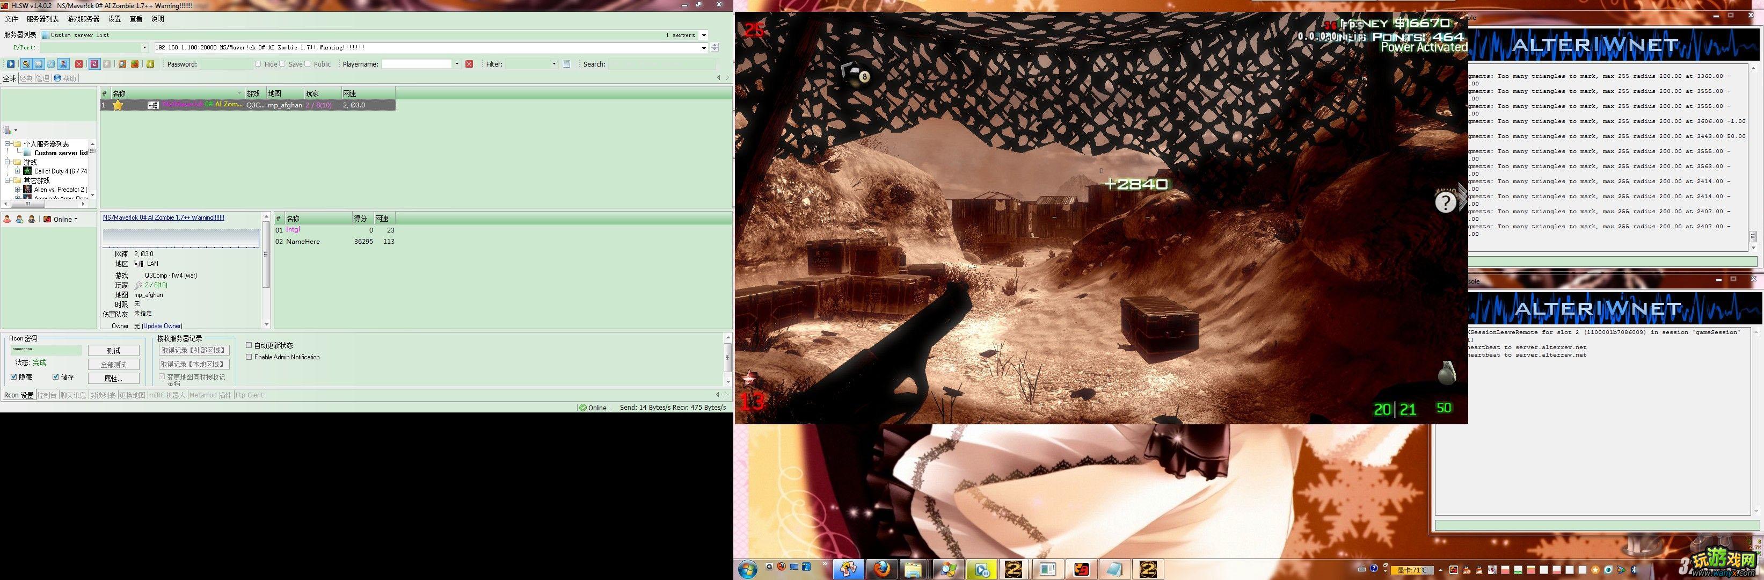1764x580 pixels.
Task: Click the pink refresh icon in HLSW toolbar
Action: point(94,64)
